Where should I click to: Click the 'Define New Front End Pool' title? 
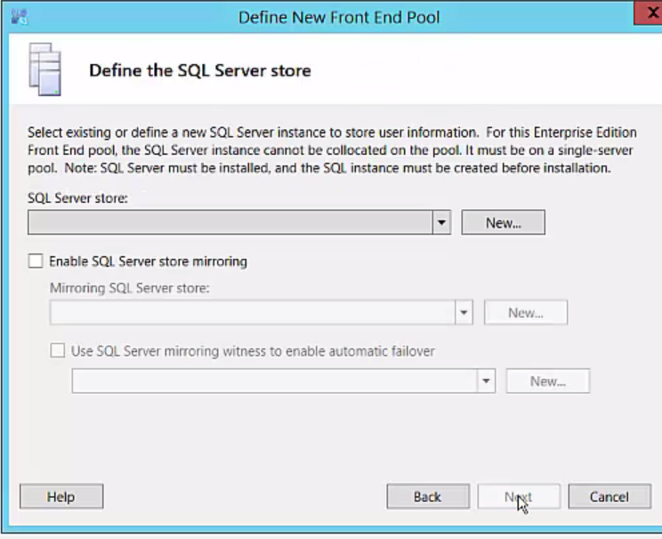click(339, 17)
